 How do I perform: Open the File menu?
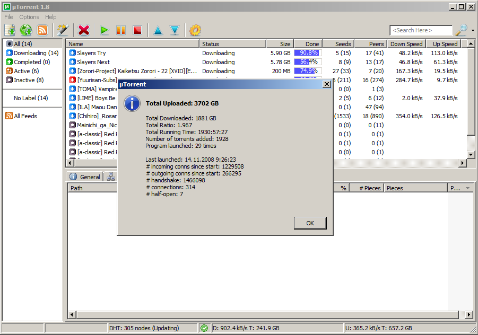tap(8, 17)
